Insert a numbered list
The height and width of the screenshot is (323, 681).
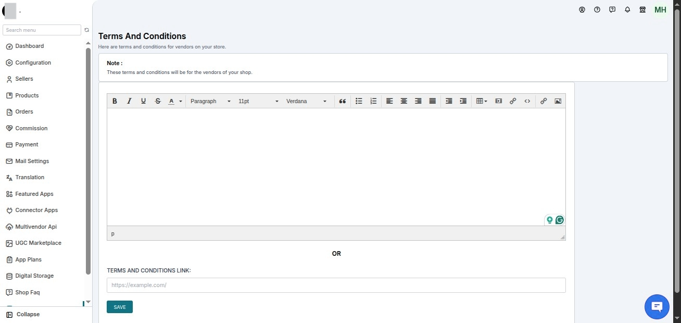[x=373, y=101]
